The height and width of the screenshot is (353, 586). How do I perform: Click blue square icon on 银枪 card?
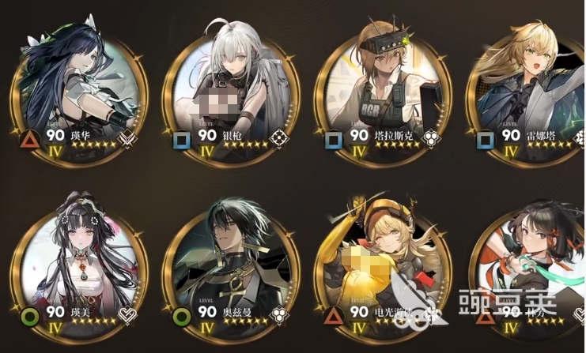[182, 141]
